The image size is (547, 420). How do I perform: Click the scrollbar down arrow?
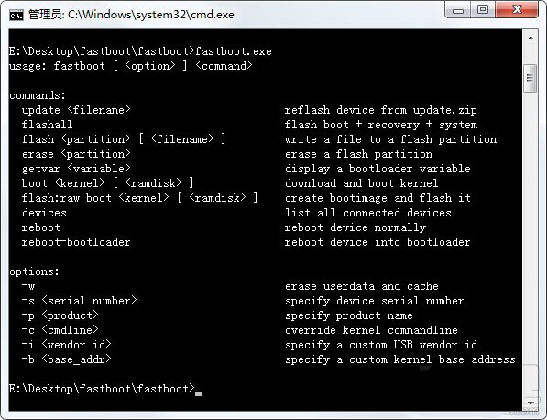531,403
